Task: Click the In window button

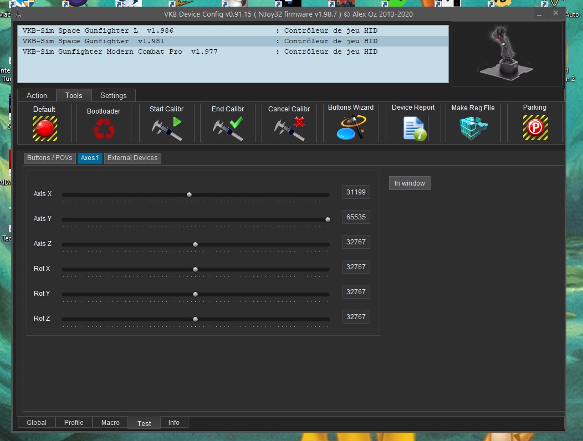Action: 410,183
